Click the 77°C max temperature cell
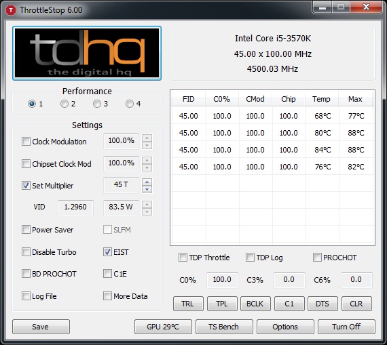 356,116
